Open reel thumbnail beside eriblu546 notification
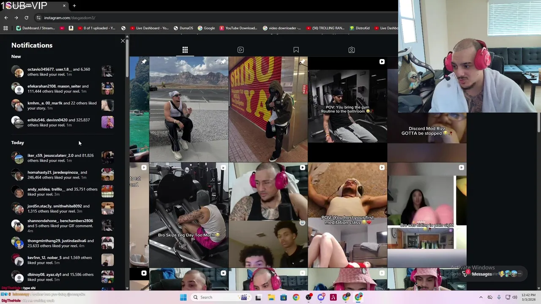 (107, 122)
